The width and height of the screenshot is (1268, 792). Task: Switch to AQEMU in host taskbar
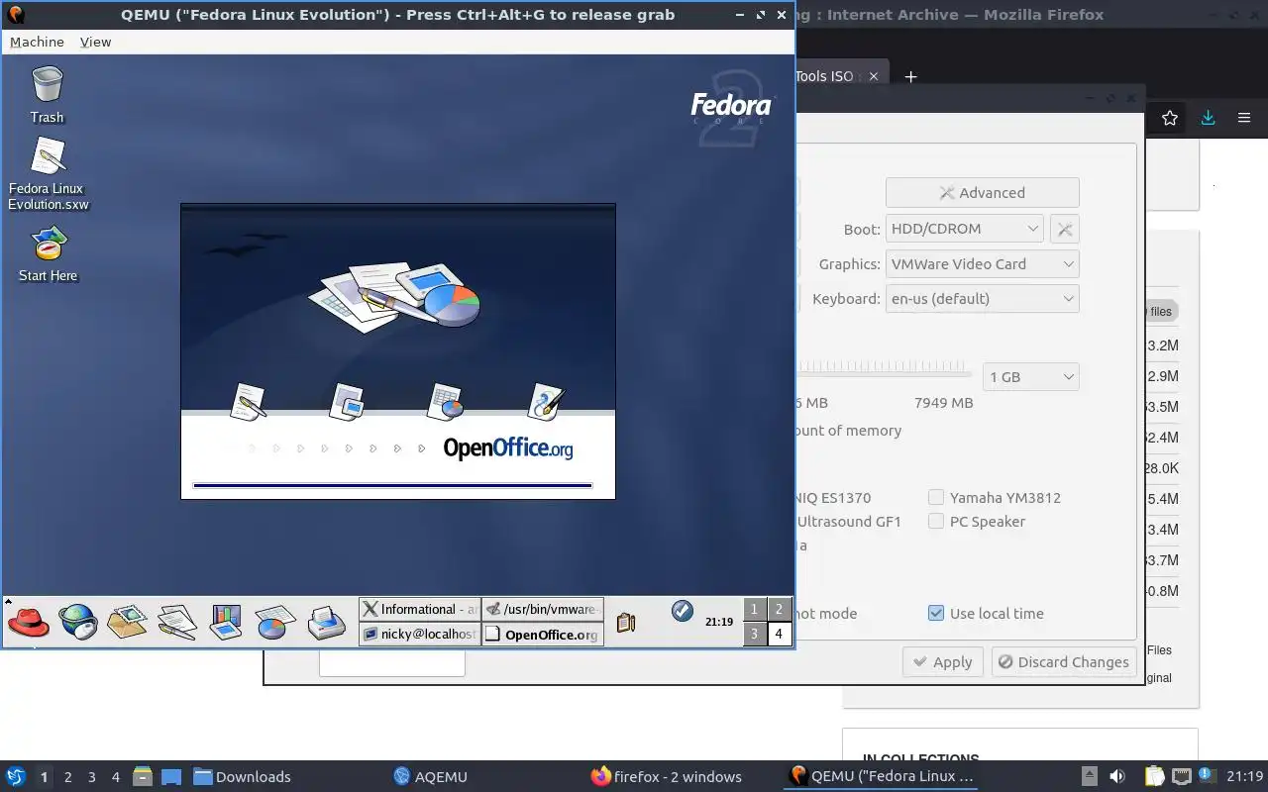430,776
